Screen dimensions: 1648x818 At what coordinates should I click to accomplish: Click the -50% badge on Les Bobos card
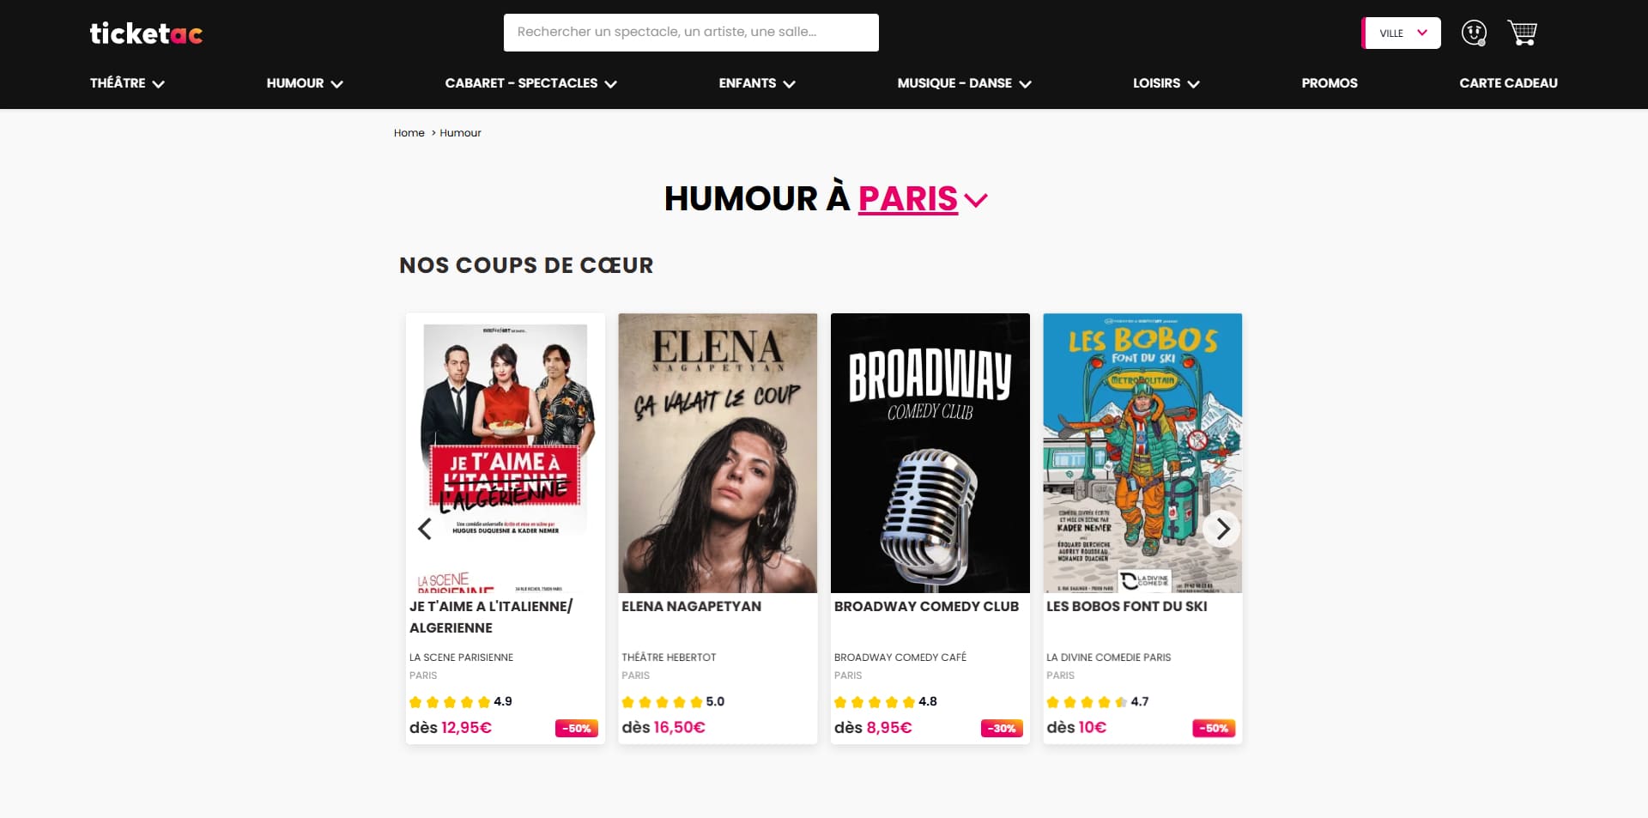coord(1213,728)
